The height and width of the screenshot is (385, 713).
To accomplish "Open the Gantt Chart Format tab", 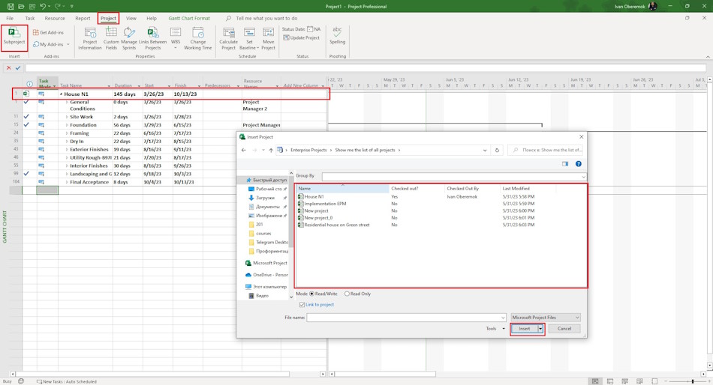I will (x=189, y=19).
